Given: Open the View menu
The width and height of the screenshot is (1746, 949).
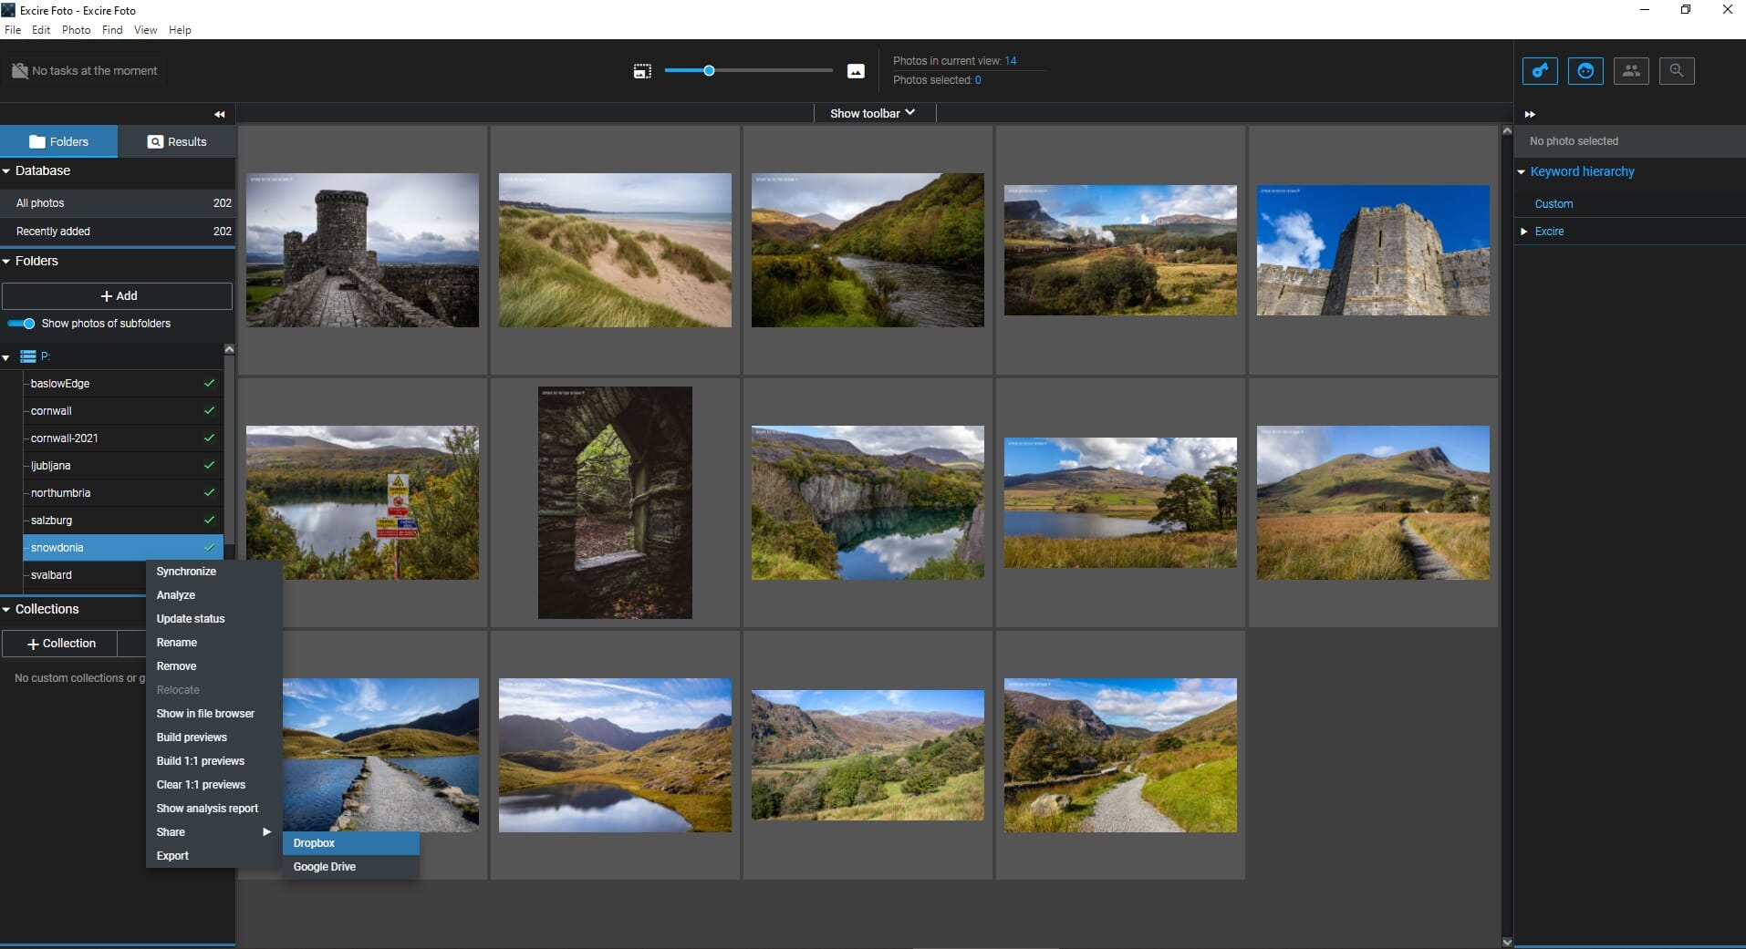Looking at the screenshot, I should coord(146,30).
